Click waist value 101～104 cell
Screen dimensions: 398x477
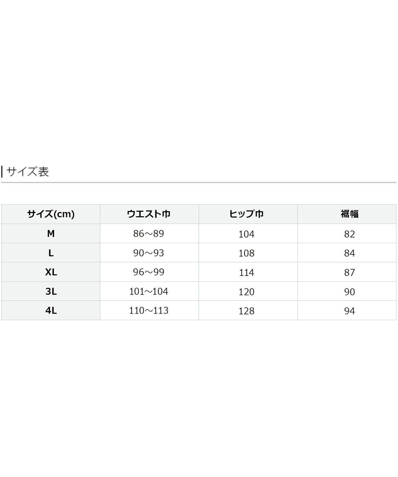point(149,291)
